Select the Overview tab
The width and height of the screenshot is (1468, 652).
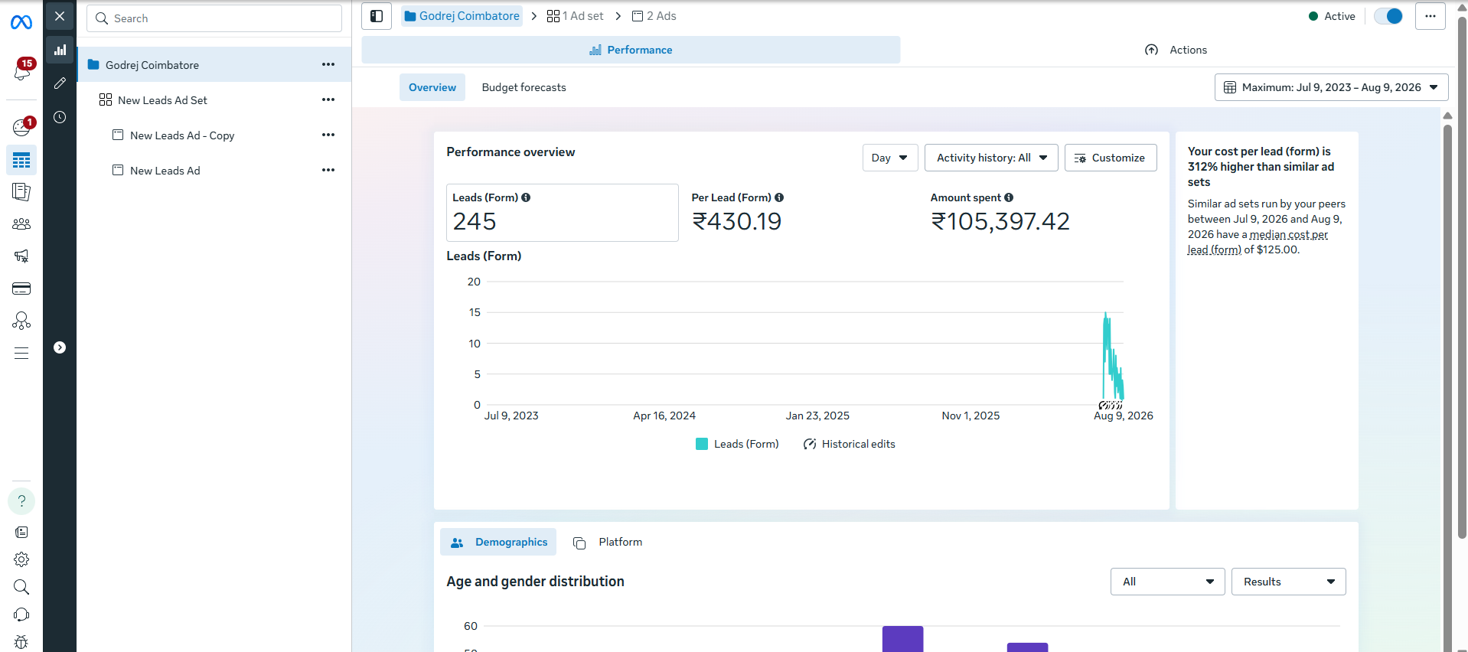[x=432, y=87]
